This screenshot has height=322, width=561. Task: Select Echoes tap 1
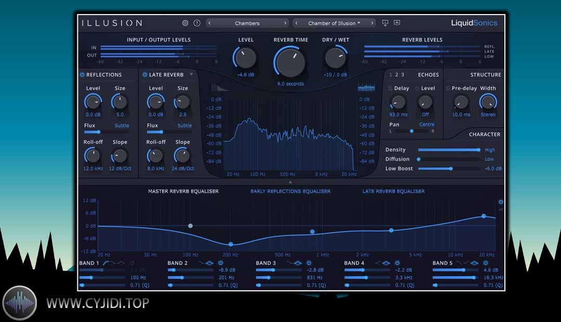click(x=390, y=75)
